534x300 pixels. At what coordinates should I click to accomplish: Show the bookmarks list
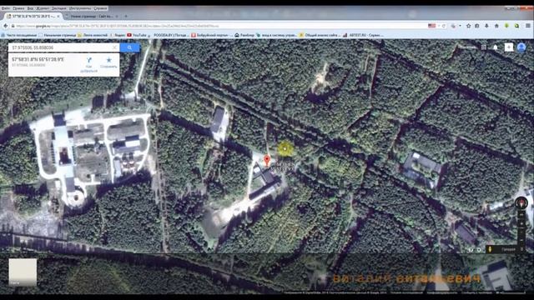(477, 26)
